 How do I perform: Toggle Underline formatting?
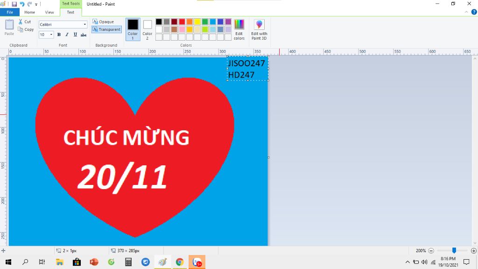75,35
